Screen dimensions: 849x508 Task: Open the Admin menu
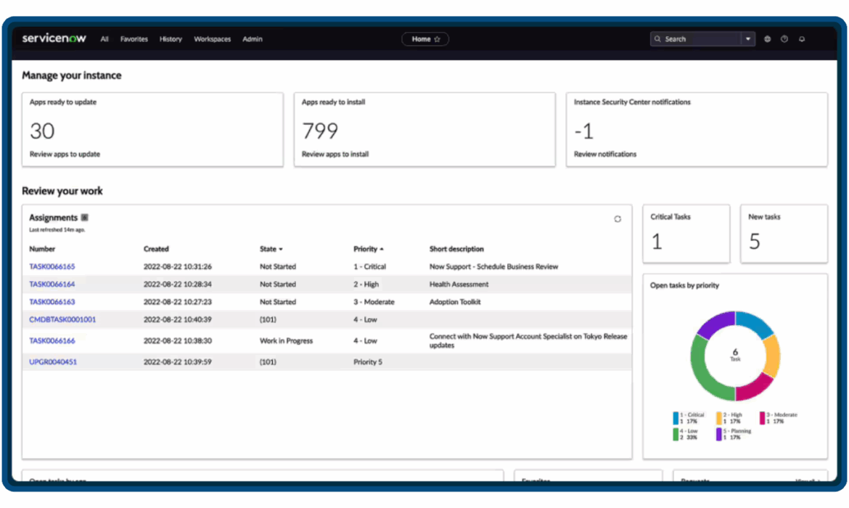coord(253,39)
